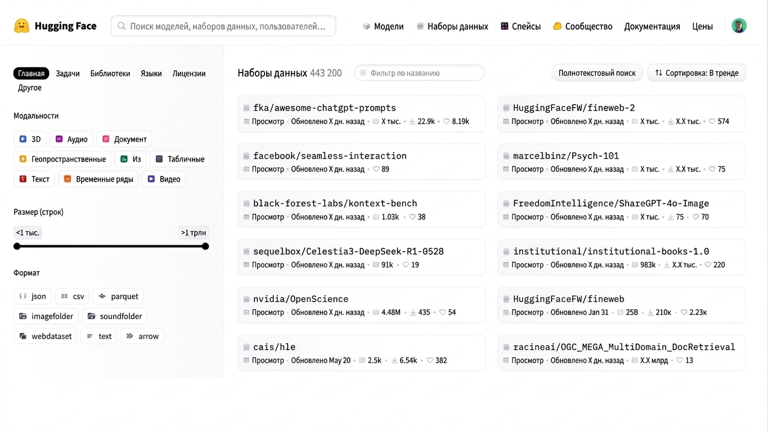Toggle the Документ modality filter
768x432 pixels.
(x=124, y=139)
